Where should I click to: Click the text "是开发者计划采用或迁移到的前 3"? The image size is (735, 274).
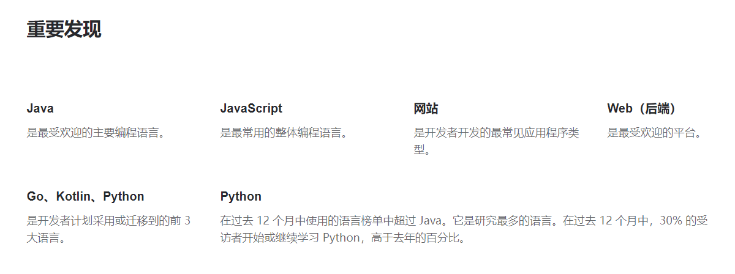(109, 221)
